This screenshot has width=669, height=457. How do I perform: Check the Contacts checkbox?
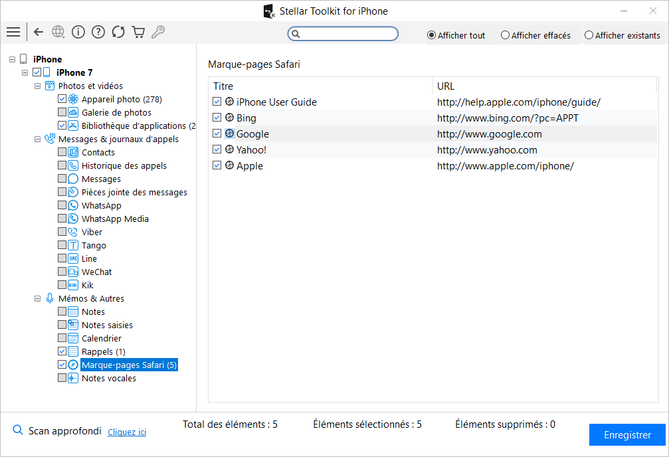(62, 152)
